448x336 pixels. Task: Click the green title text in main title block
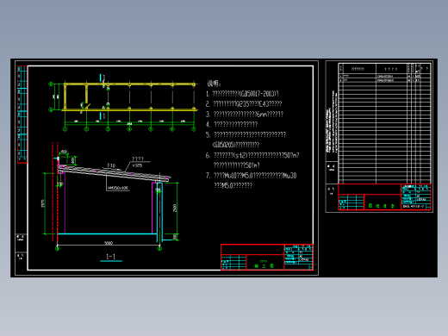point(264,266)
